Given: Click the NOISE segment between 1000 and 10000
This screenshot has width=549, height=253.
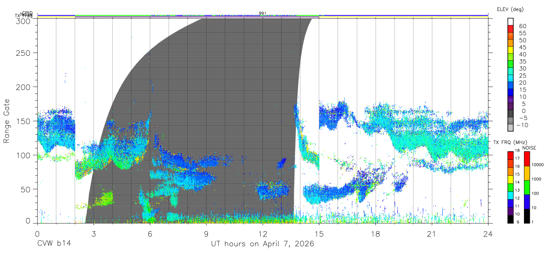Looking at the screenshot, I should (x=527, y=173).
